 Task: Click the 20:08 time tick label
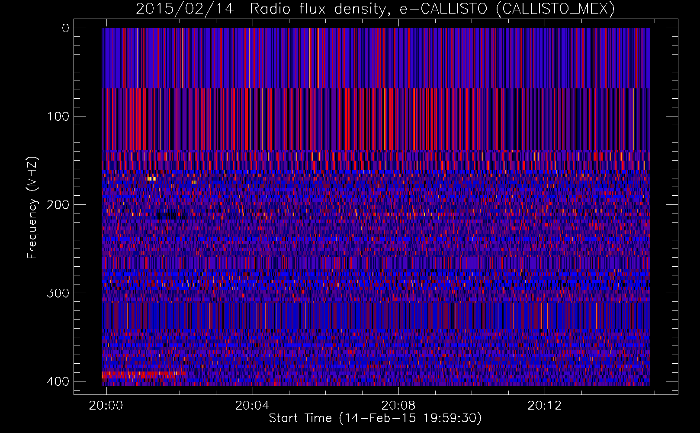tap(398, 406)
